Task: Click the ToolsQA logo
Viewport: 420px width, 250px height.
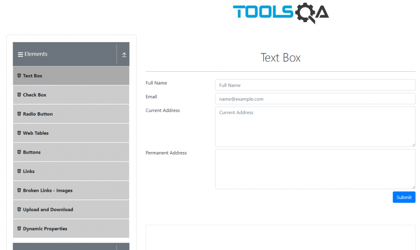Action: (281, 13)
